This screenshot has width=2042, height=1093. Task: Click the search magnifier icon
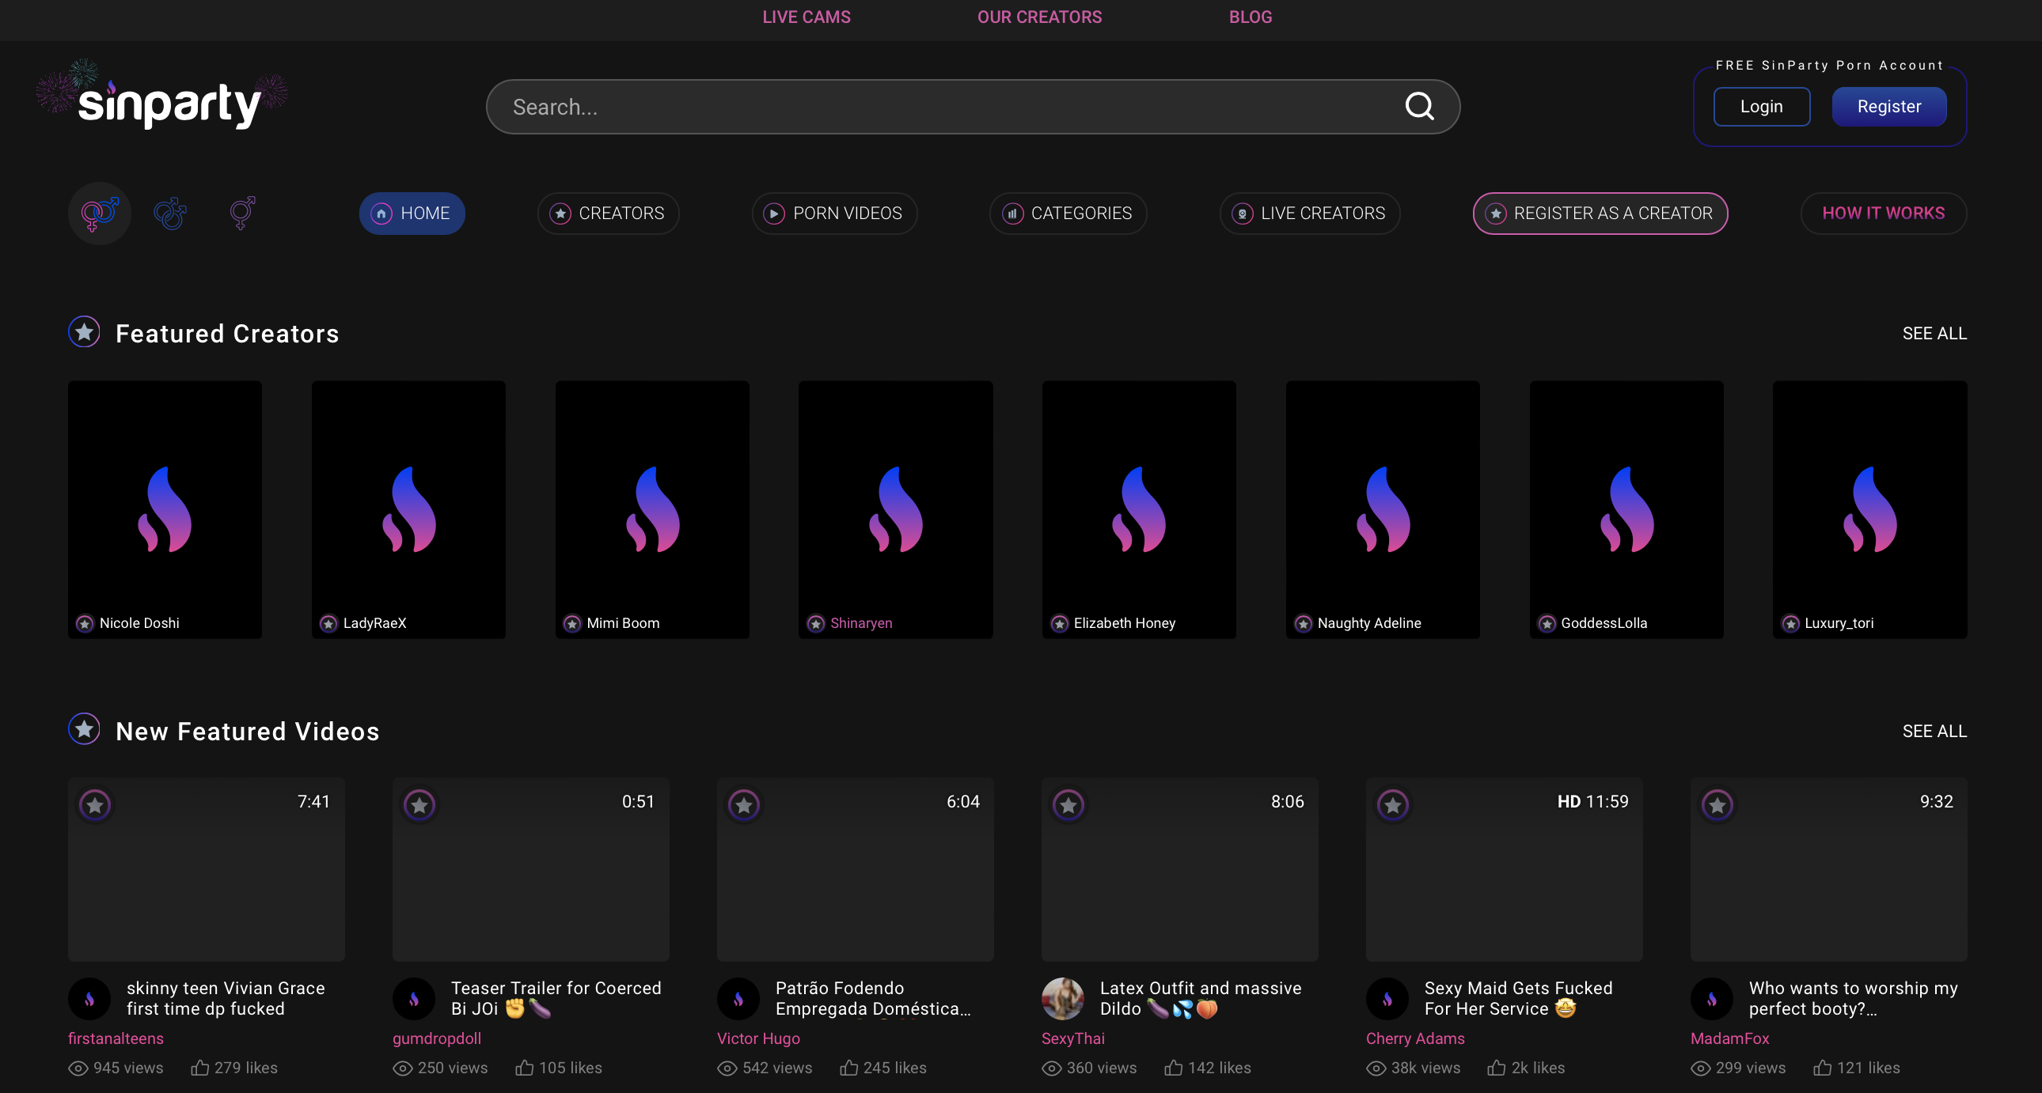(1419, 106)
